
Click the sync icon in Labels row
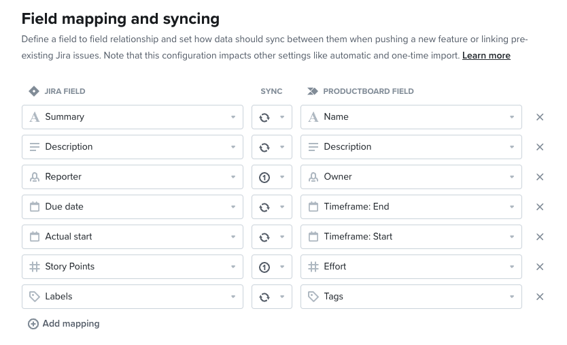(x=264, y=297)
